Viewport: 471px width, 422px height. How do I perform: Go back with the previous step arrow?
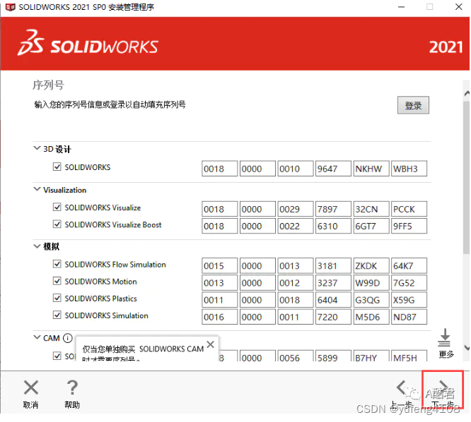click(x=401, y=387)
